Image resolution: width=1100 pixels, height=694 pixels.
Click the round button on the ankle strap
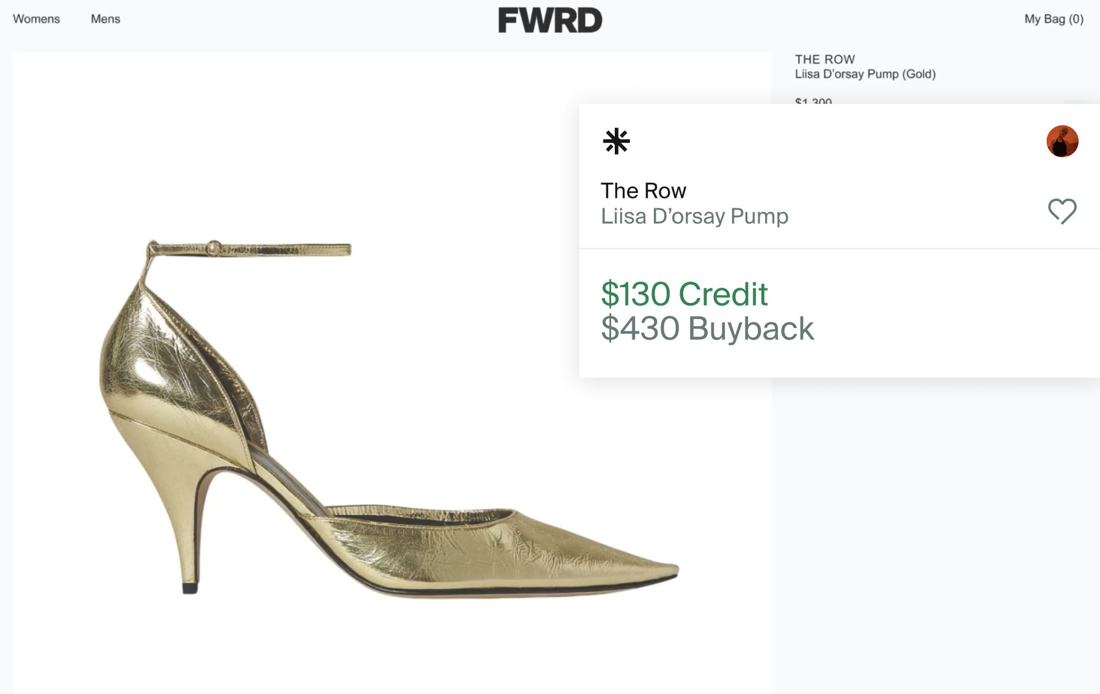[x=213, y=248]
